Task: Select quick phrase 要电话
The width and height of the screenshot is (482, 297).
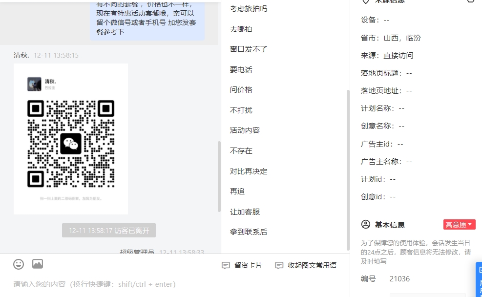Action: 241,69
